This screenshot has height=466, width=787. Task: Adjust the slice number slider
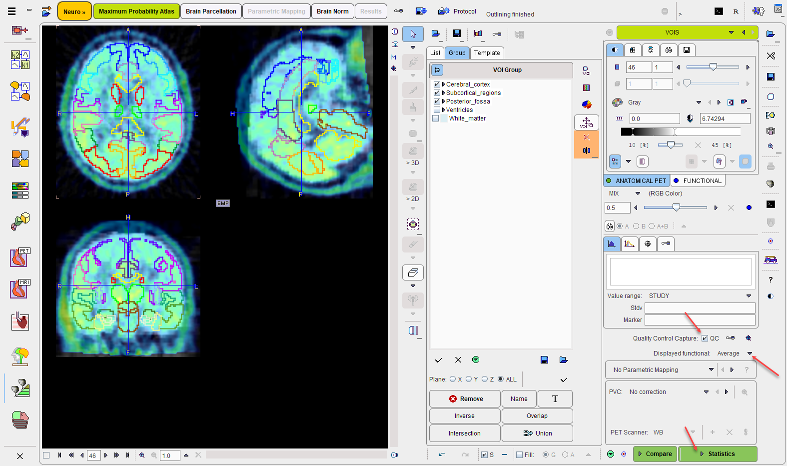click(713, 67)
